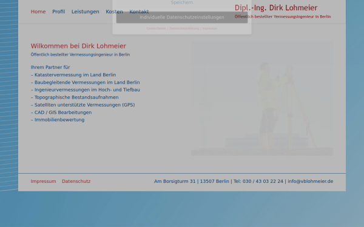This screenshot has height=227, width=364.
Task: Open the Cookie-Details link
Action: tap(156, 28)
